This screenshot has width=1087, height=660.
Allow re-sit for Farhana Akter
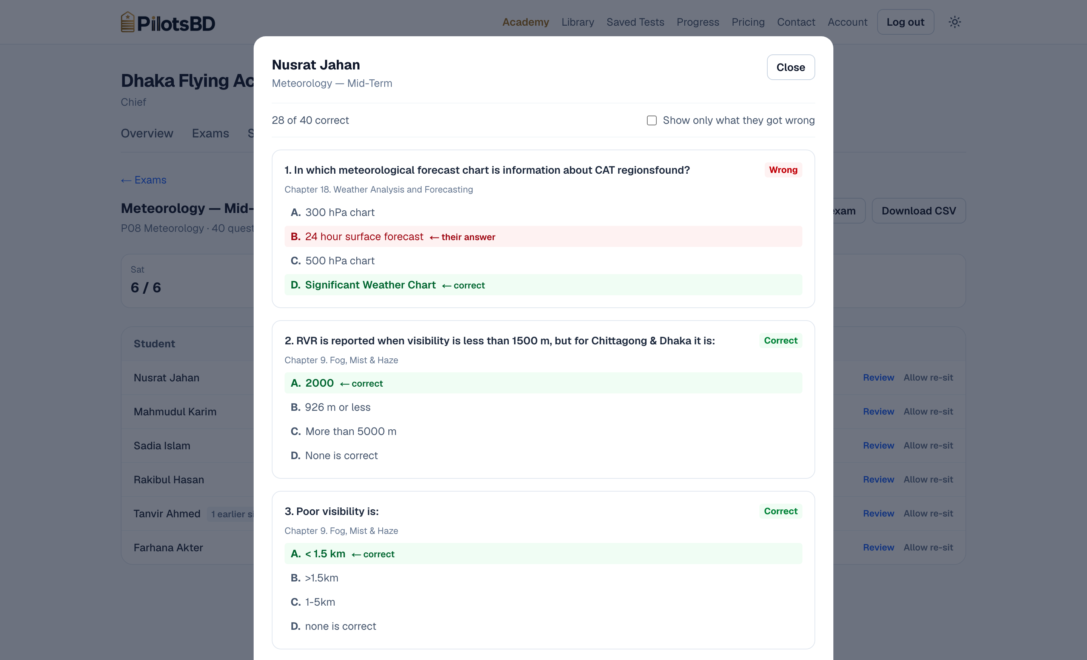pyautogui.click(x=928, y=547)
